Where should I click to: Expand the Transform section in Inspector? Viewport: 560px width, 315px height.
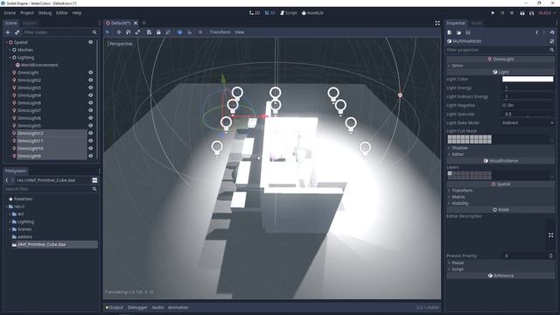coord(449,191)
